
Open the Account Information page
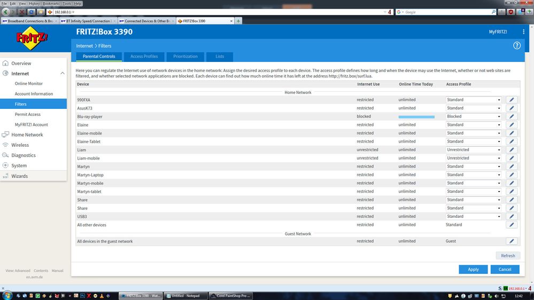pyautogui.click(x=34, y=94)
